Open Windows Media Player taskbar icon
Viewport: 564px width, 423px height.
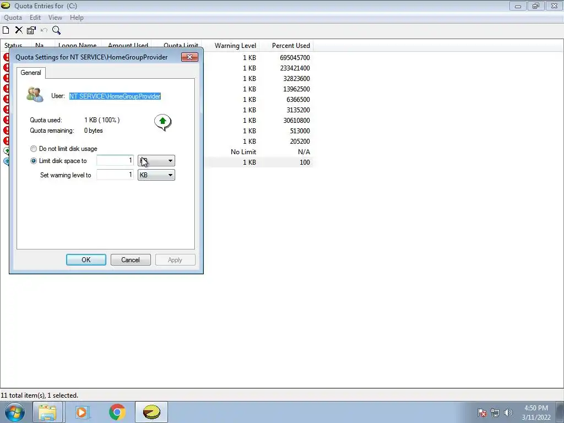(83, 412)
